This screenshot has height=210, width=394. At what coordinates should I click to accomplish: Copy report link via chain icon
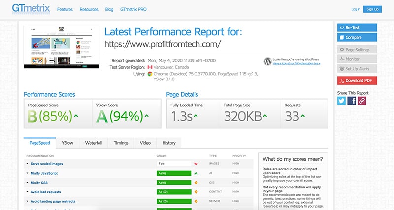[x=362, y=101]
